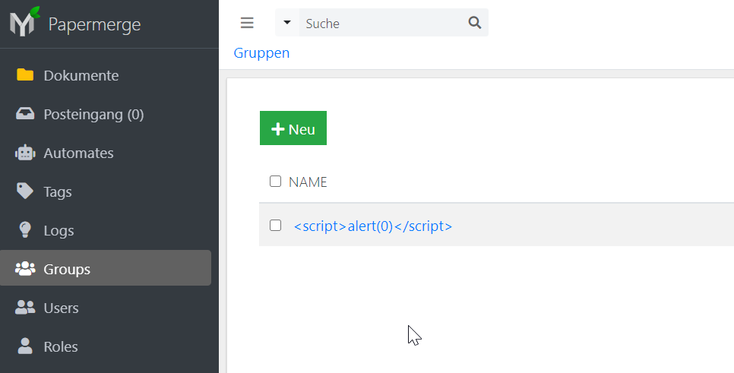This screenshot has width=734, height=373.
Task: Click the green Neu button
Action: 293,128
